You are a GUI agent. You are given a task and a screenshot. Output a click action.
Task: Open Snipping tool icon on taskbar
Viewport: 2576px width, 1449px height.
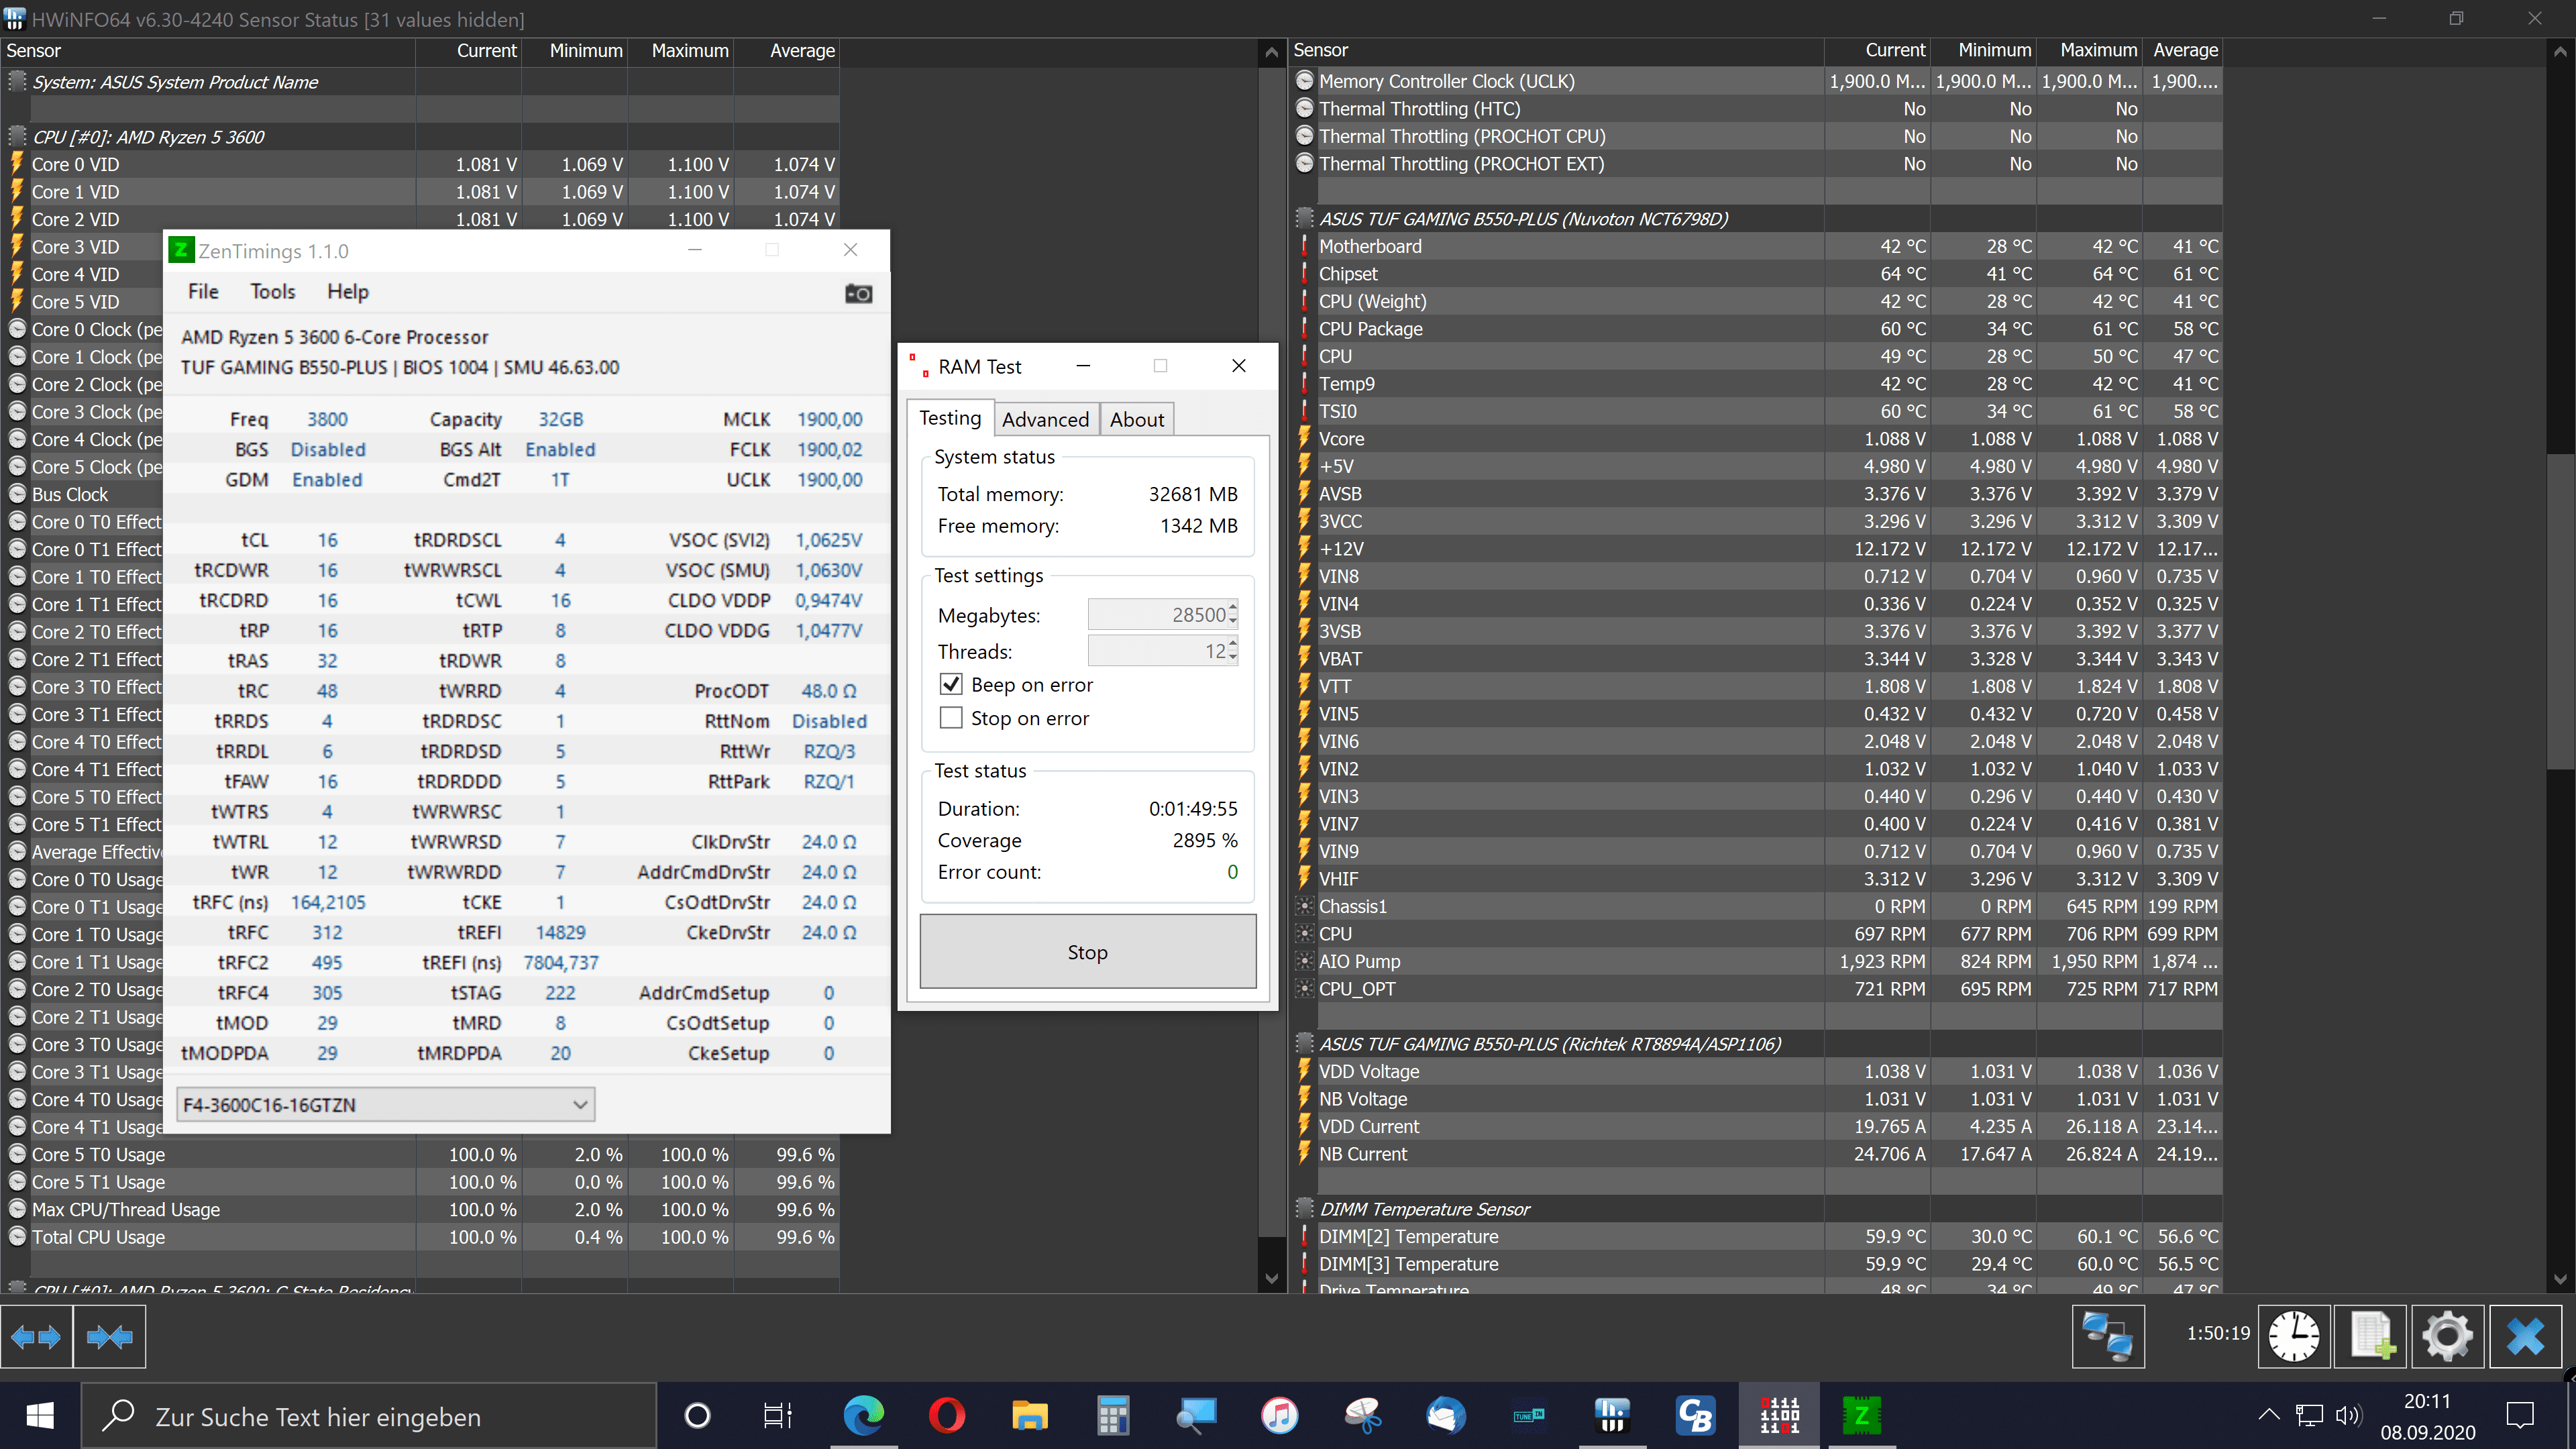pyautogui.click(x=1362, y=1416)
